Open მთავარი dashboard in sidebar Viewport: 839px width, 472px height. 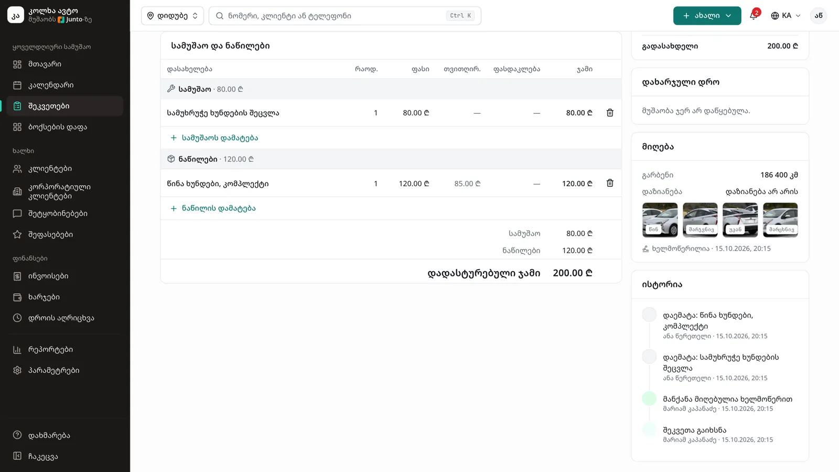[x=65, y=64]
